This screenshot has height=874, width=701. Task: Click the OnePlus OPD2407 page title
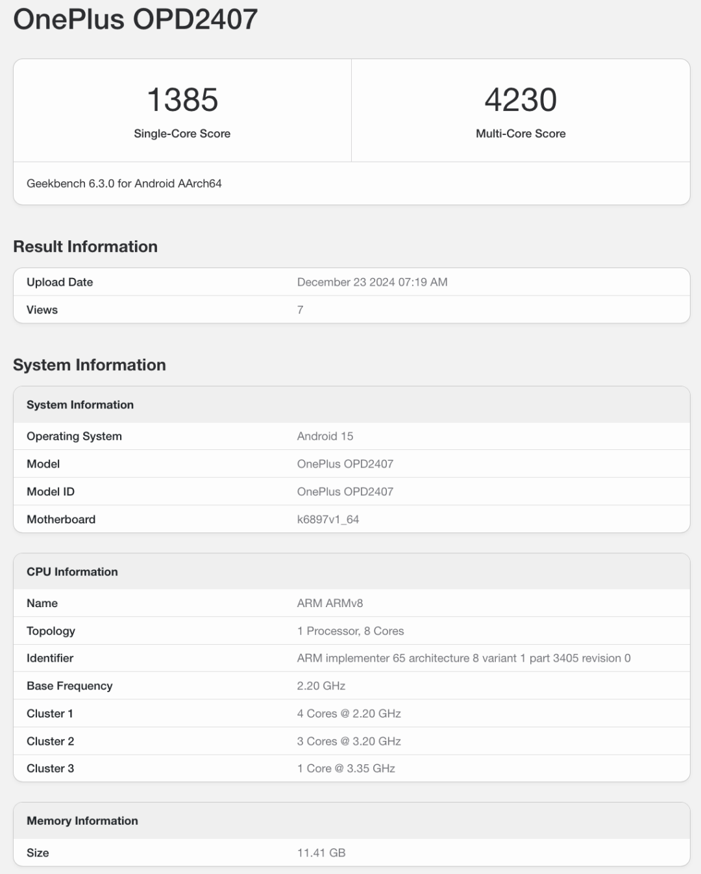pos(136,19)
